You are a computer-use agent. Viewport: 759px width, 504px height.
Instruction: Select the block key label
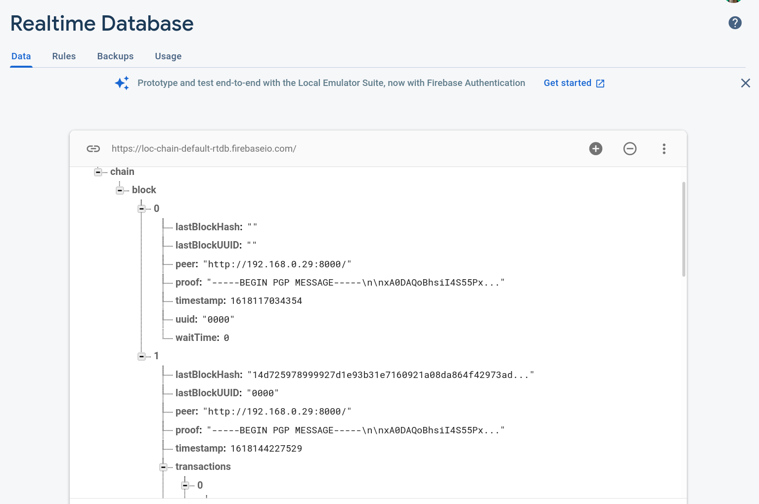(x=144, y=190)
